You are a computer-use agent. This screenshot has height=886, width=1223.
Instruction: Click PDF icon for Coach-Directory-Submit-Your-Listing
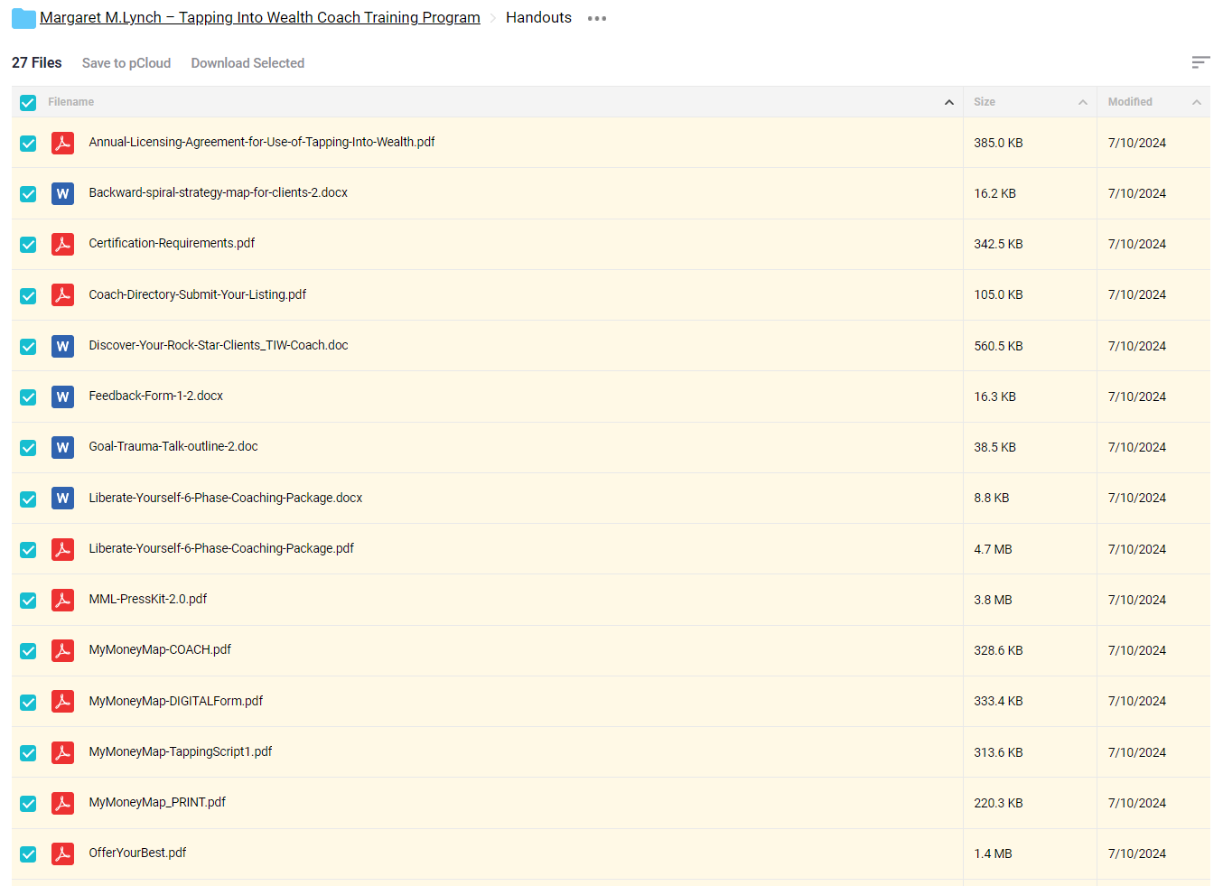point(62,294)
